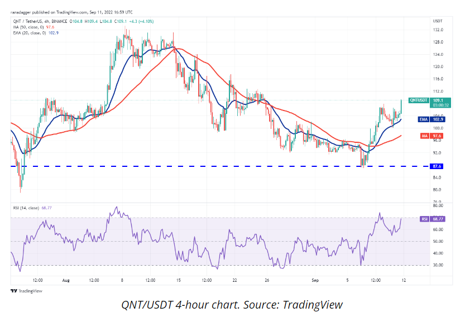Click the RSI 50.00 axis value

pyautogui.click(x=438, y=241)
